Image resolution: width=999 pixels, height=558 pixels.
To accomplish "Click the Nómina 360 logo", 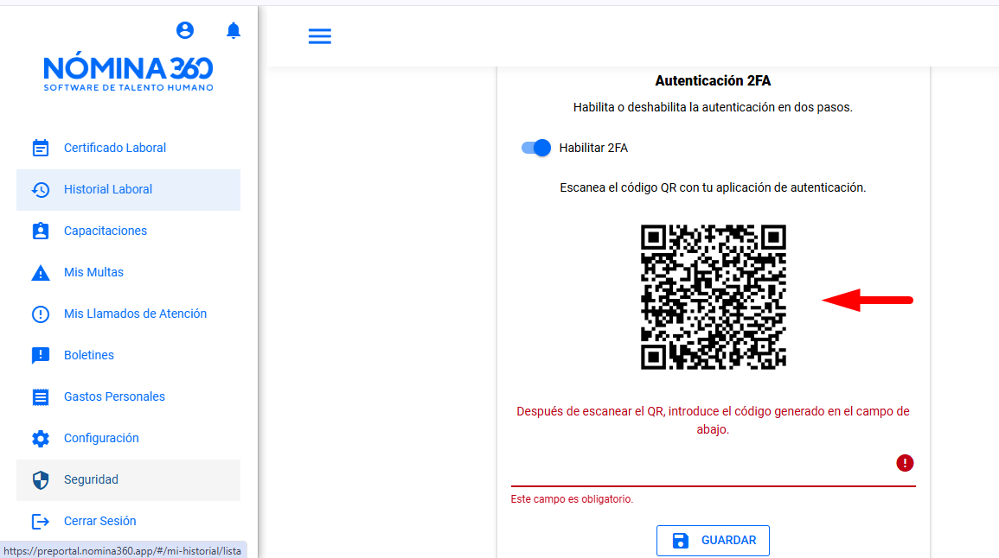I will coord(128,71).
